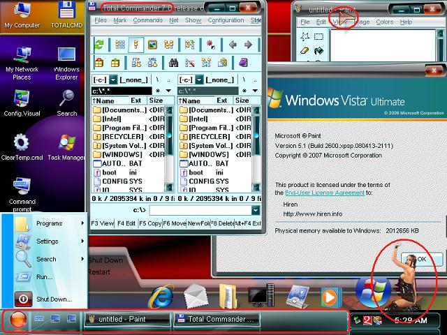Open the End-User License Agreement link
This screenshot has height=335, width=447.
pos(325,193)
